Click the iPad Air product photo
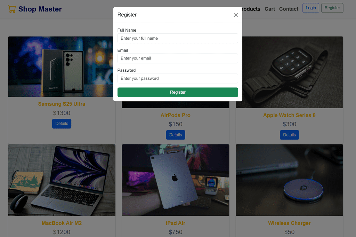This screenshot has width=356, height=237. (176, 180)
